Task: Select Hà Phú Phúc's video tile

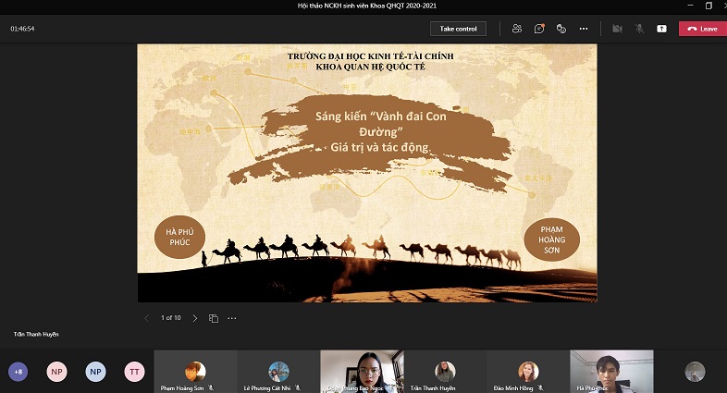Action: [x=611, y=372]
